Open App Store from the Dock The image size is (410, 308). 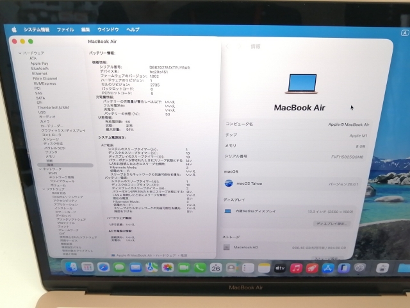[x=328, y=268]
